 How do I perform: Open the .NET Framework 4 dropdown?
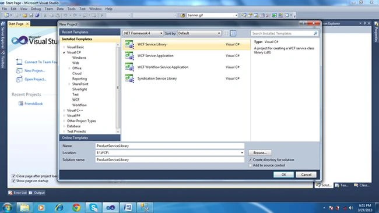point(143,33)
